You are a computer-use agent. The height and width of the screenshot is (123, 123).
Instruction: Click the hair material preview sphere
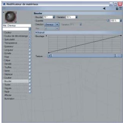pyautogui.click(x=11, y=17)
